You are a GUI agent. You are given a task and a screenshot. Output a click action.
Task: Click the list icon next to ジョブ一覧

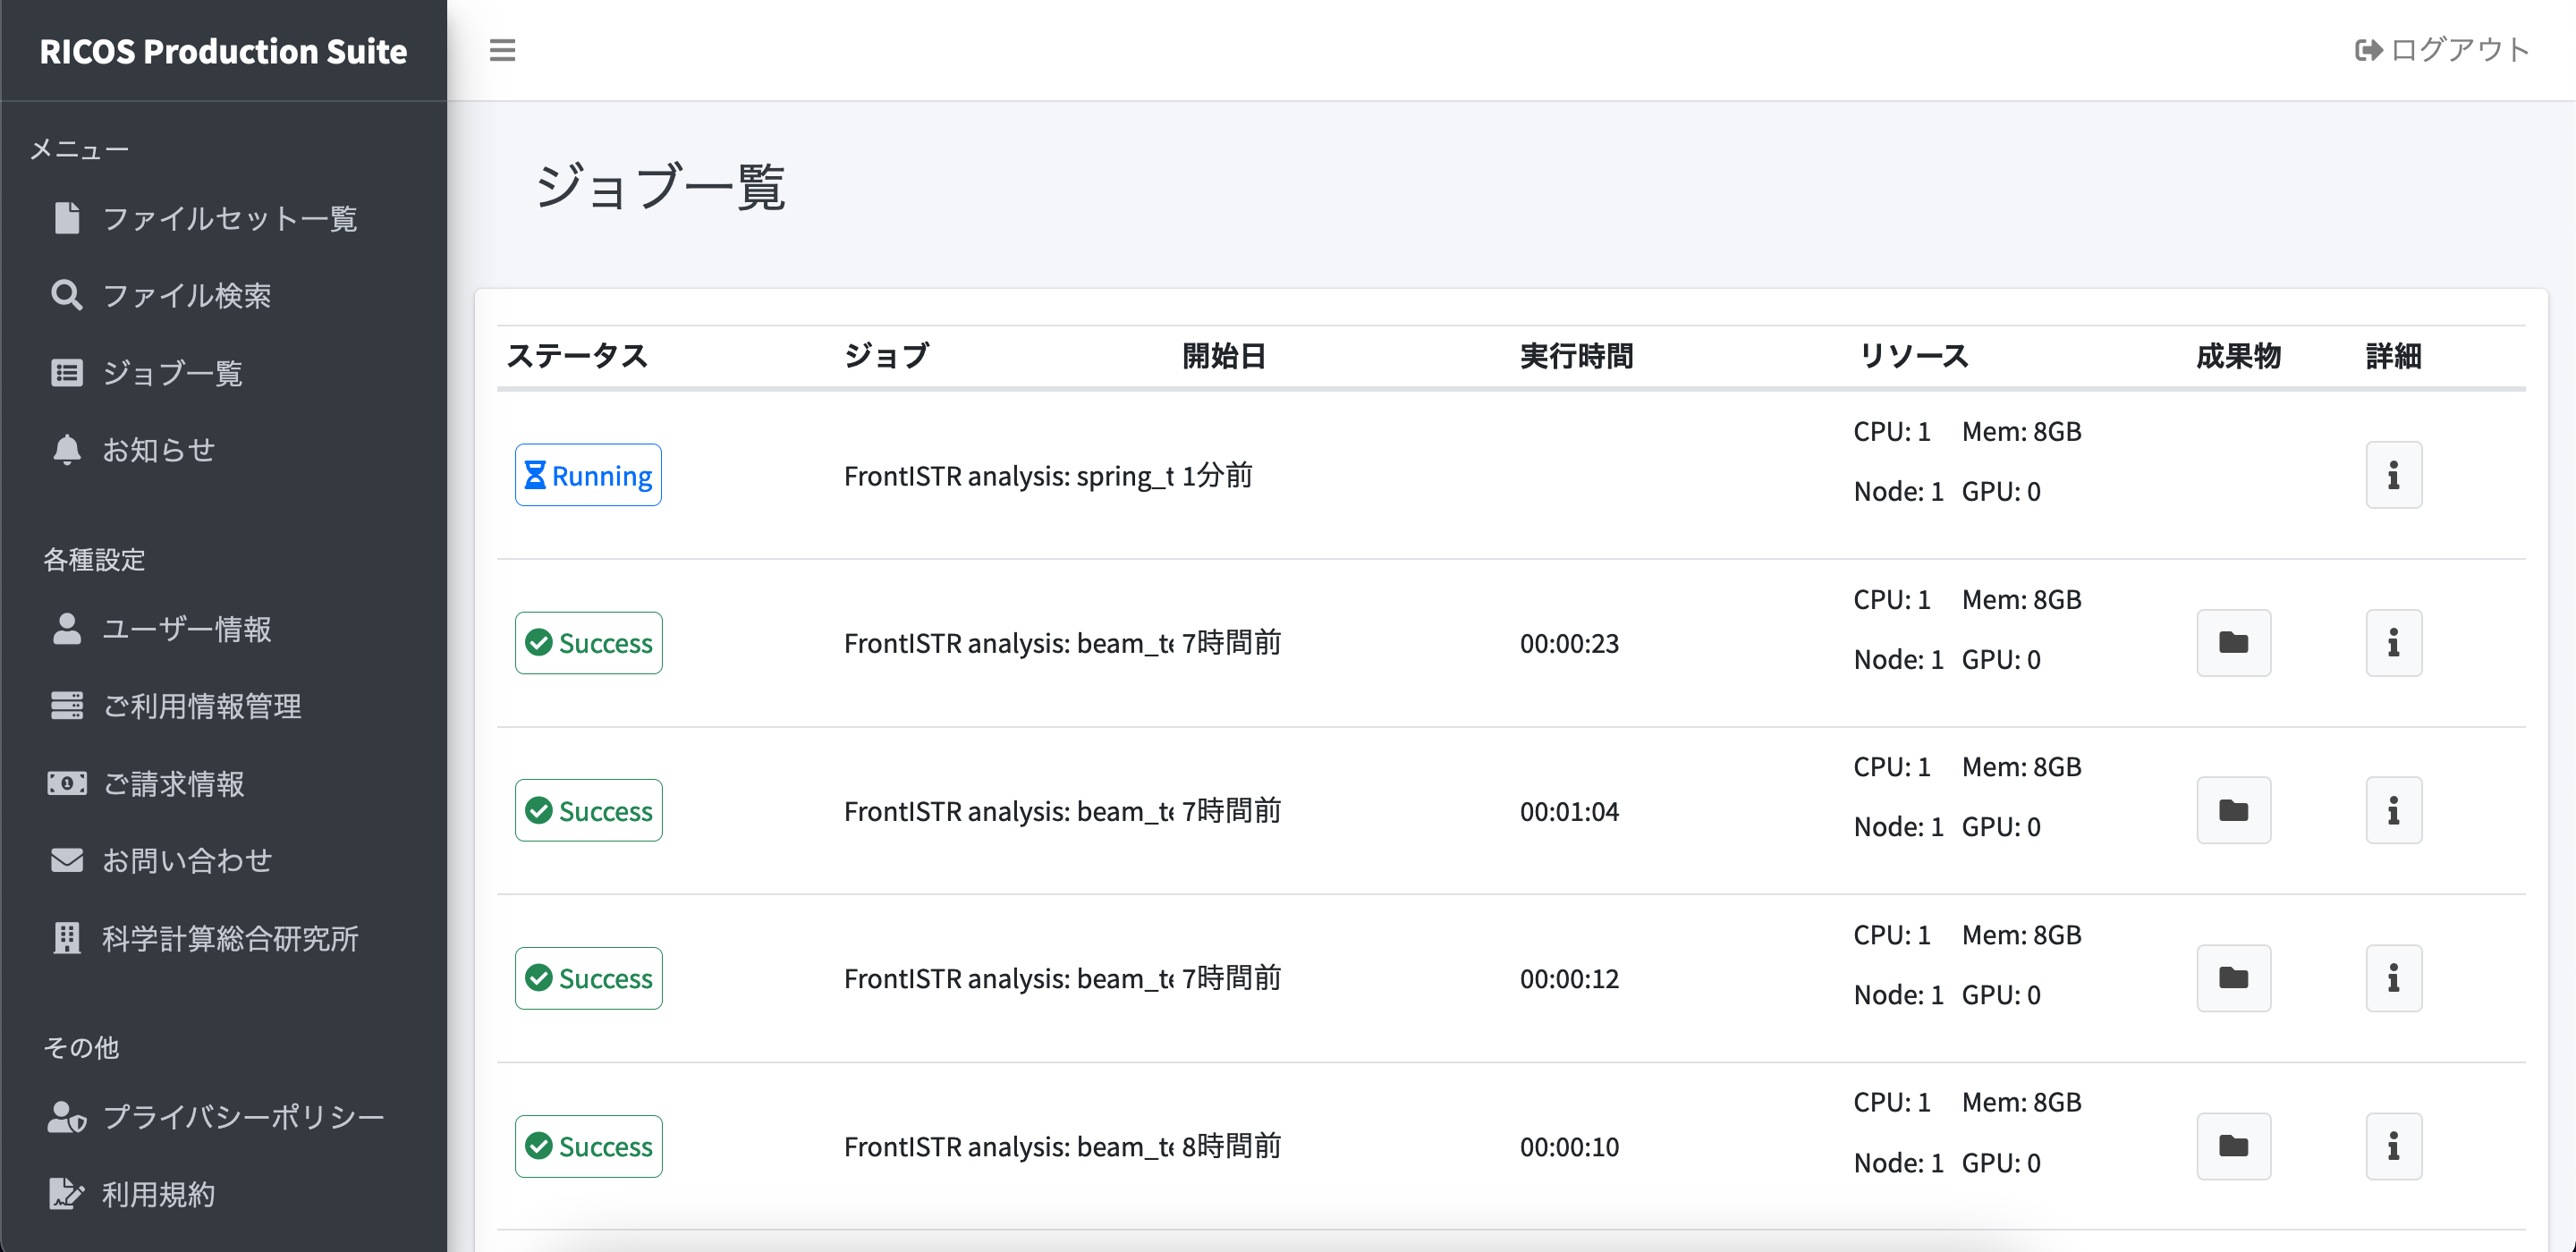(66, 373)
